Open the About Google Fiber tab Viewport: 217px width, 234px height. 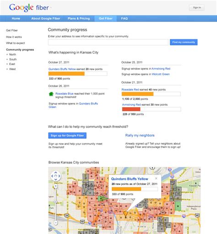pos(46,18)
